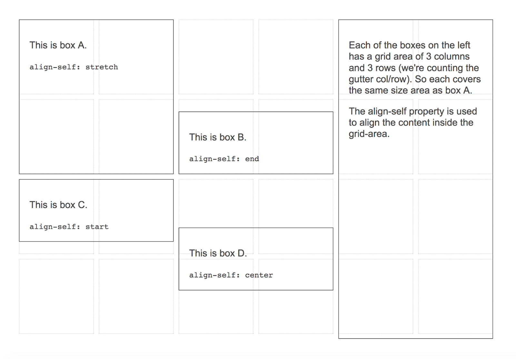This screenshot has height=359, width=516.
Task: Click the "This is box C." text
Action: click(x=58, y=205)
